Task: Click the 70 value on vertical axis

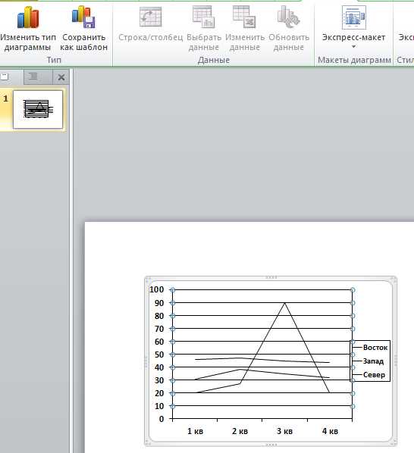Action: click(x=159, y=329)
